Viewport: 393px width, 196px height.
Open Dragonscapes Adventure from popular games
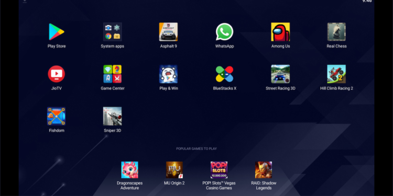click(x=129, y=170)
